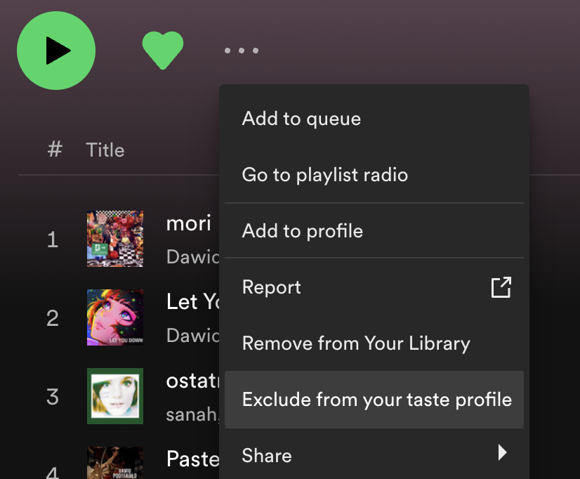Toggle the green heart like icon
Viewport: 580px width, 479px height.
(162, 51)
